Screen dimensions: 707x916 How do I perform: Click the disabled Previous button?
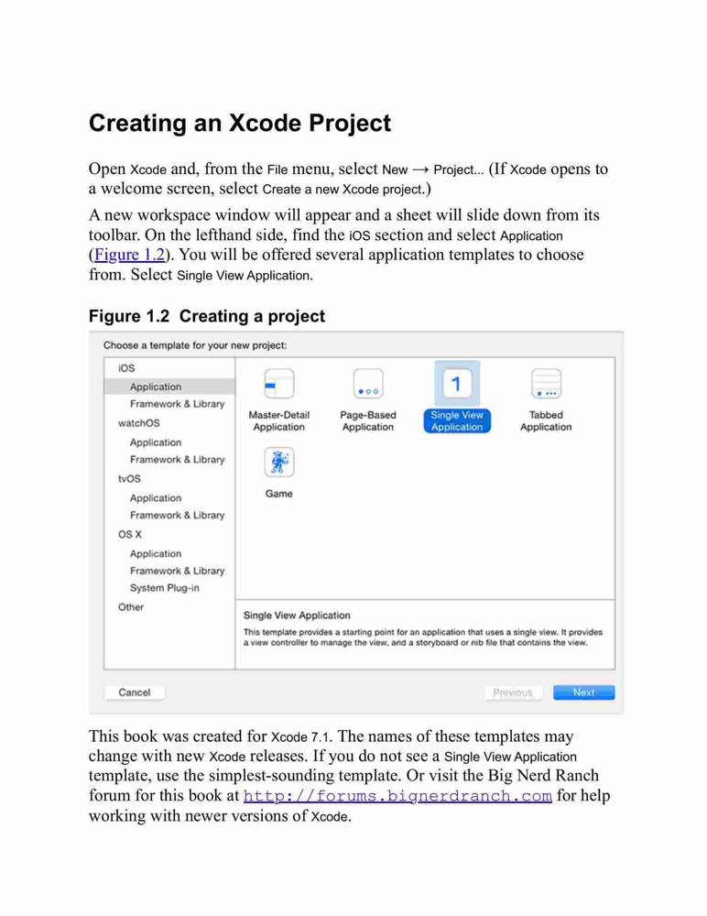point(513,692)
